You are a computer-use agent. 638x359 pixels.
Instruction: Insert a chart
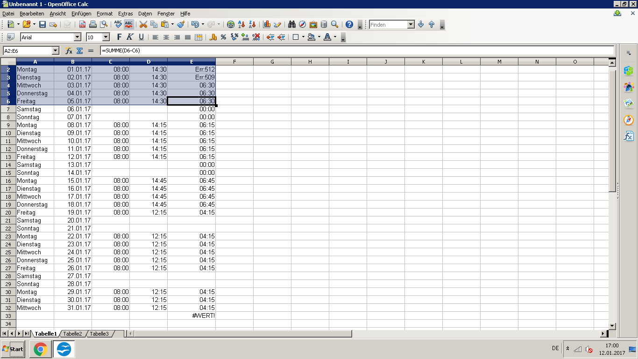coord(267,24)
